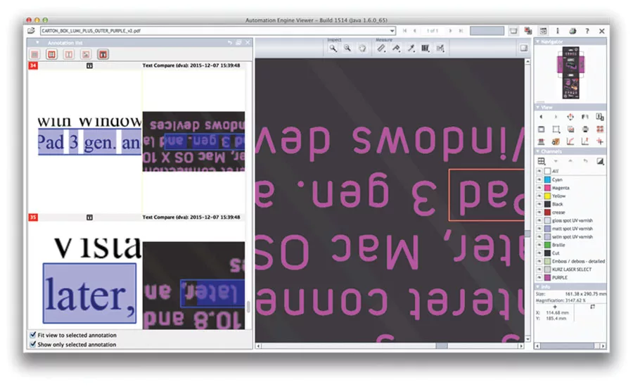Click the image compare annotation filter icon
Screen dimensions: 633x387
click(86, 54)
